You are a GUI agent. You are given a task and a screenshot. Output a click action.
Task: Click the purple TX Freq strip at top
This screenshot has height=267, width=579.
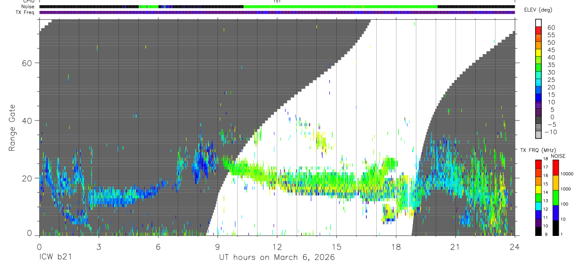click(x=277, y=12)
